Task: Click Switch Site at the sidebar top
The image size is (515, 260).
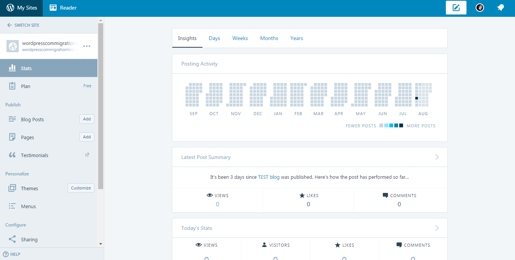Action: (x=23, y=25)
